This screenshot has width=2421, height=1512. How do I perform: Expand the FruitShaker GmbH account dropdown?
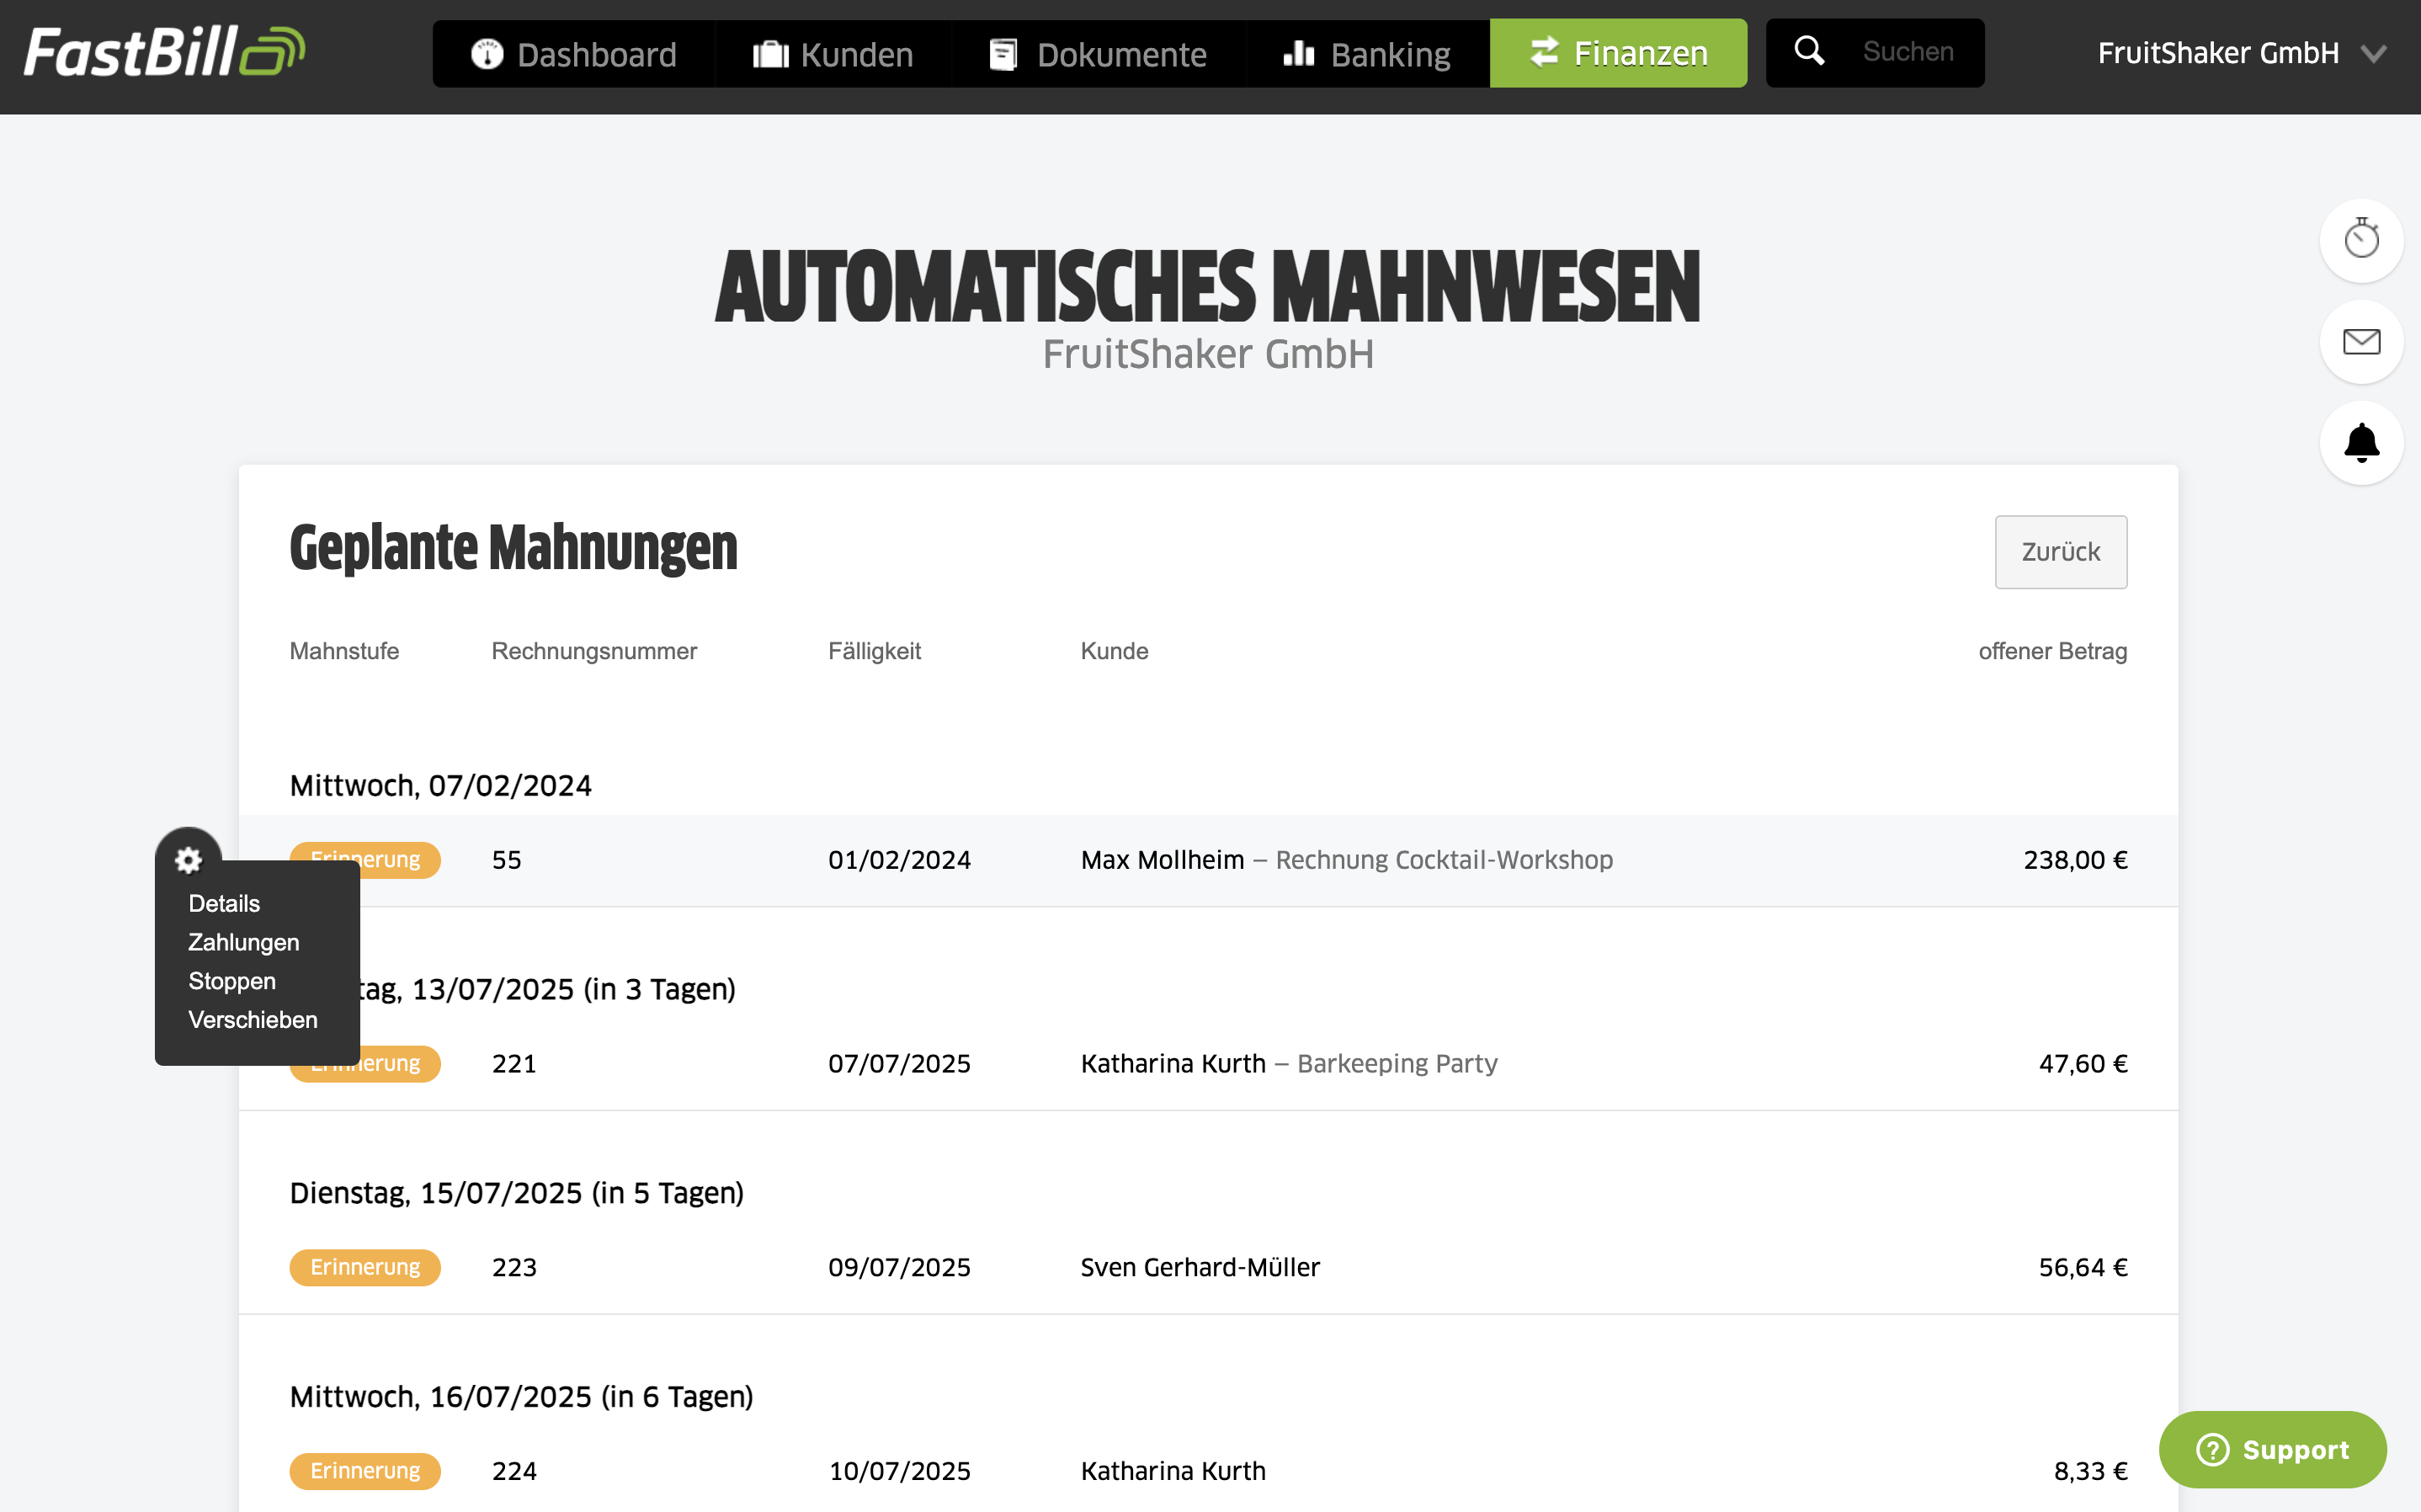point(2242,53)
